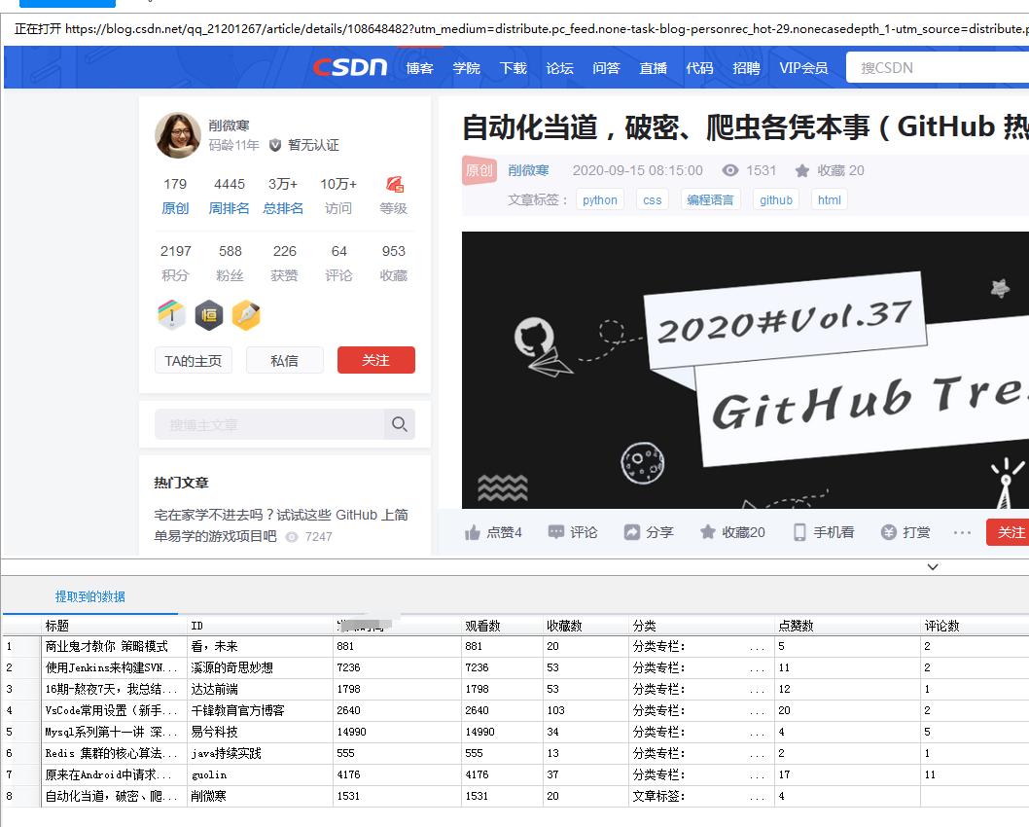Click the magnifier in the blog search box
1029x827 pixels.
[398, 424]
